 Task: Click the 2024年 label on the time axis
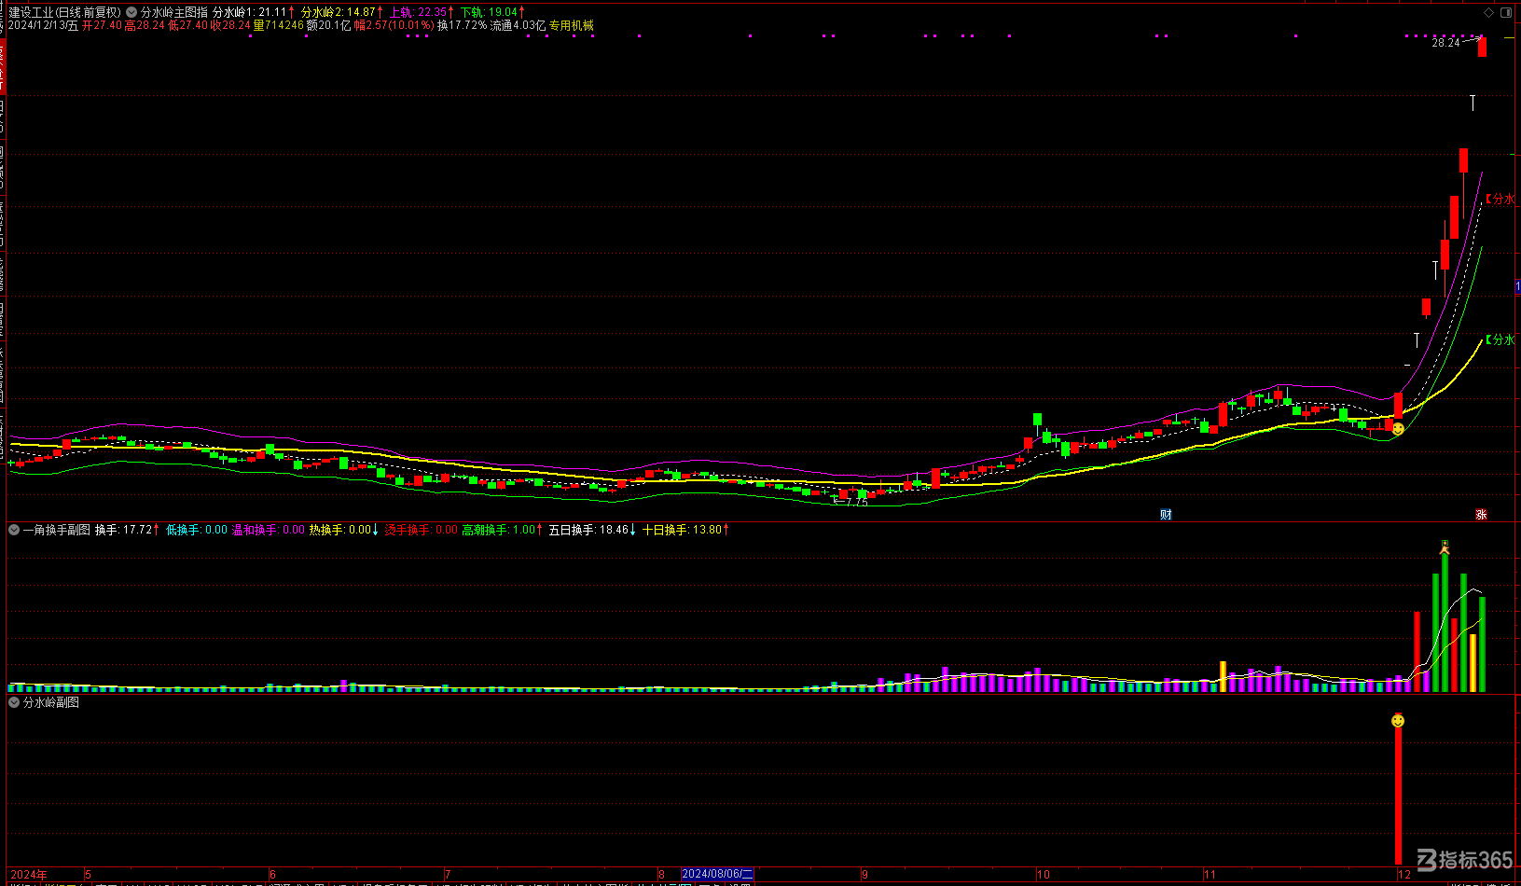coord(29,874)
